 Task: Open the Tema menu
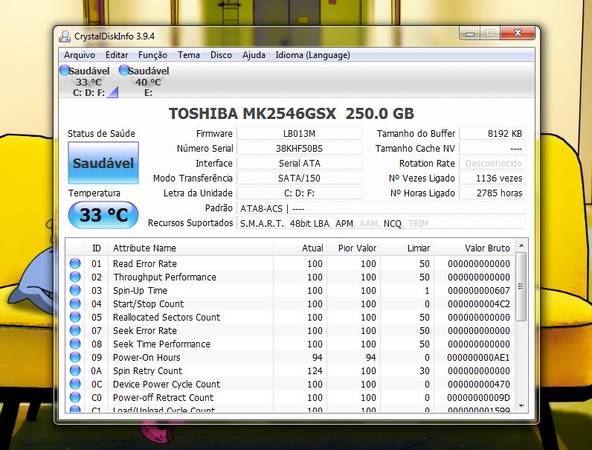[x=189, y=55]
